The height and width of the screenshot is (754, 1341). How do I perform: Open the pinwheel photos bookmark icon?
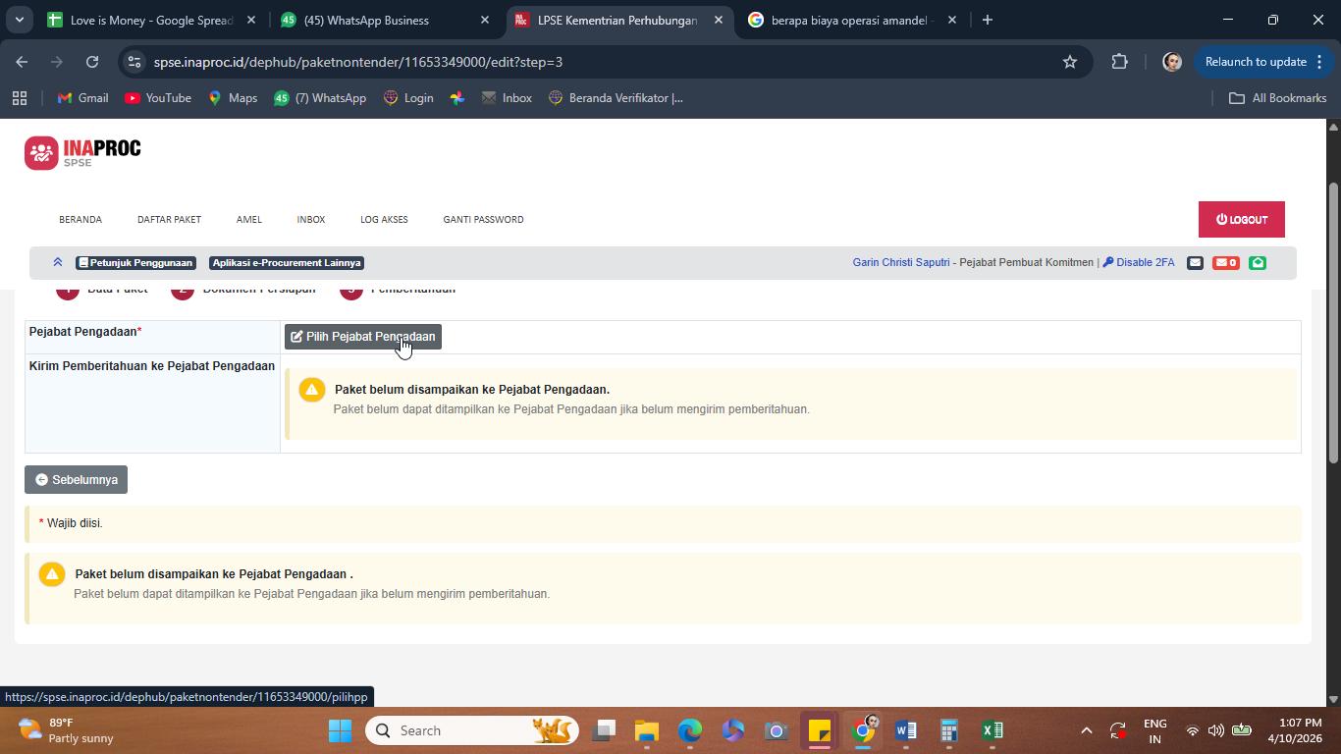[x=457, y=98]
